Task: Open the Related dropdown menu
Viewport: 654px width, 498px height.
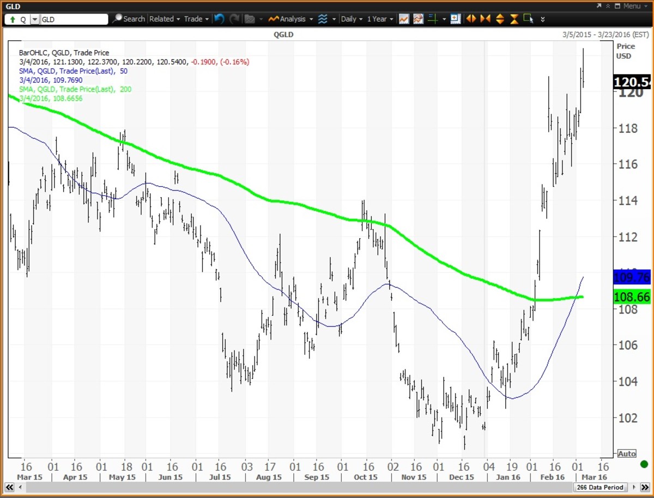Action: (164, 19)
